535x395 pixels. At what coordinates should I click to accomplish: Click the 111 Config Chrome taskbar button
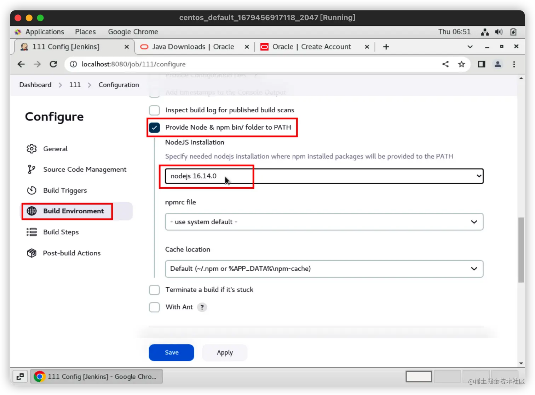pos(97,376)
